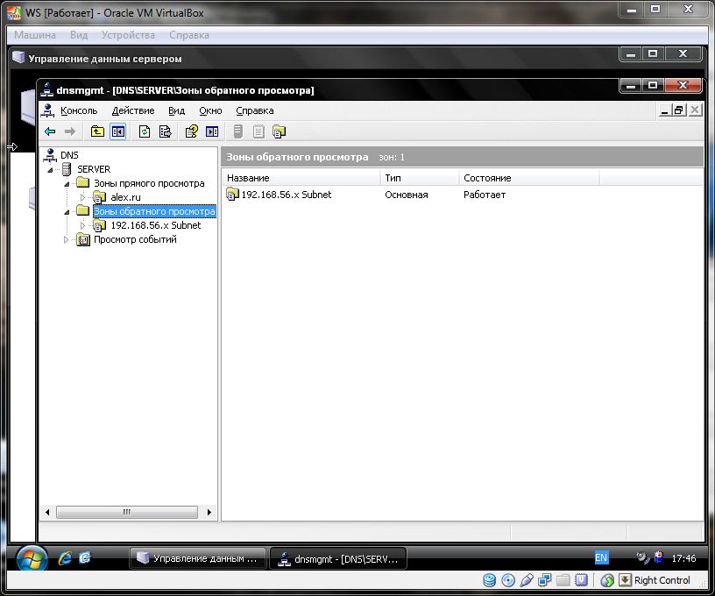This screenshot has height=596, width=715.
Task: Open VirtualBox Машина menu
Action: tap(35, 35)
